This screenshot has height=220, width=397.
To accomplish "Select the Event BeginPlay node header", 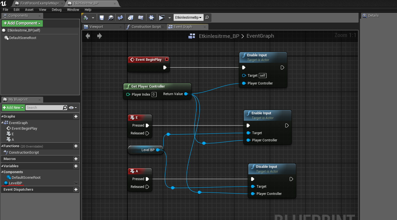I will pyautogui.click(x=148, y=60).
